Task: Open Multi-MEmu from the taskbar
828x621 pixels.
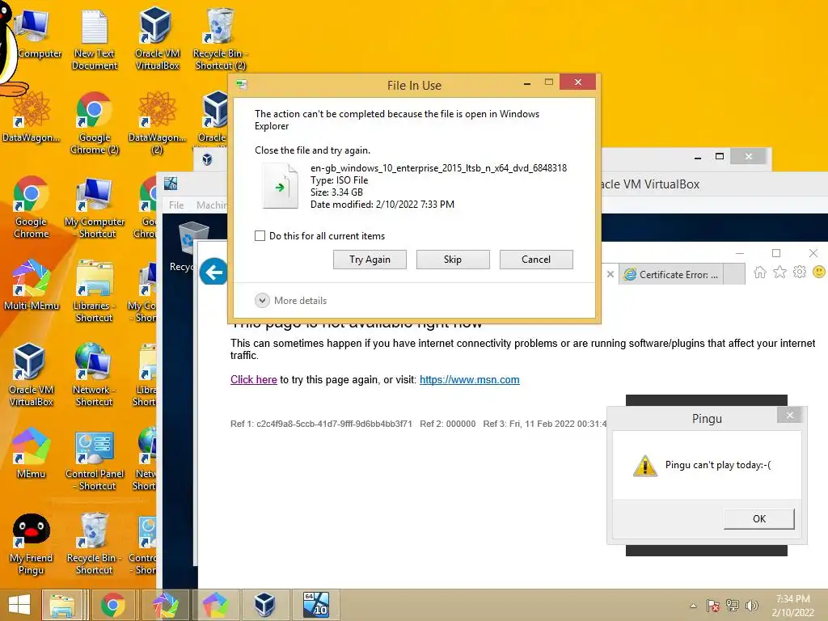Action: coord(164,605)
